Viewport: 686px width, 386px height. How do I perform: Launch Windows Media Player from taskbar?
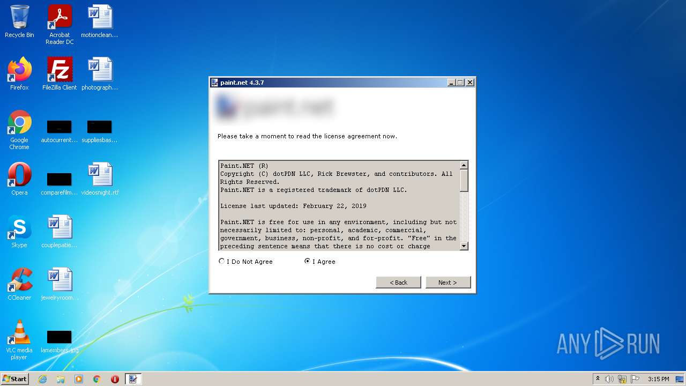point(79,379)
